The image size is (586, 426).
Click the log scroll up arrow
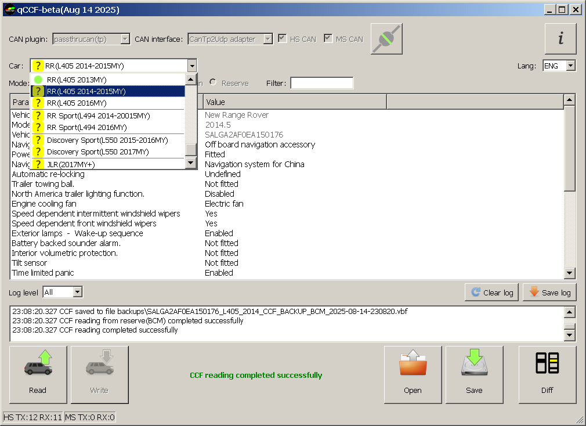(569, 312)
